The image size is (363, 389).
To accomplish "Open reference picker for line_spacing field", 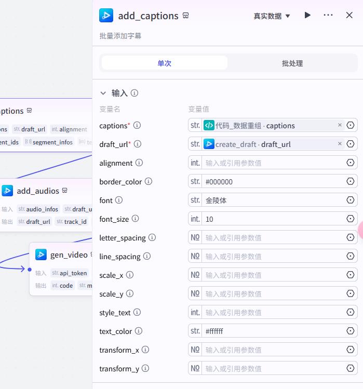I will (351, 256).
